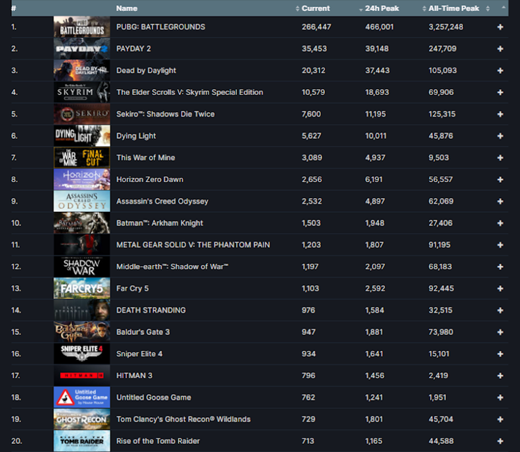The width and height of the screenshot is (520, 452).
Task: Click the Sniper Elite 4 thumbnail
Action: [82, 354]
